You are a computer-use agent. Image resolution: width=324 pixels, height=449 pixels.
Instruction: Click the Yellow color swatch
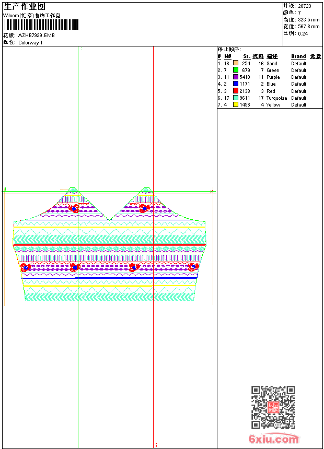(x=235, y=104)
